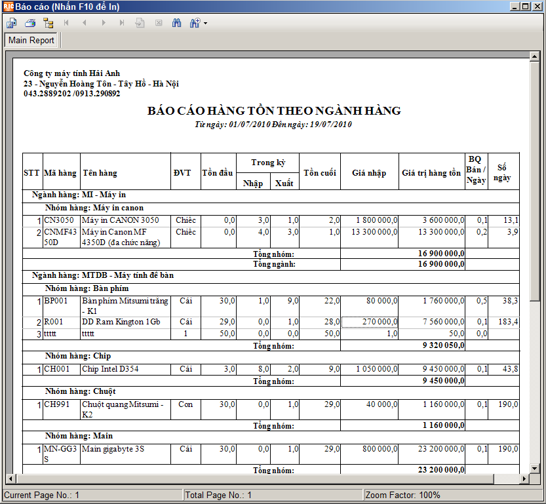The width and height of the screenshot is (546, 504).
Task: Open the zoom dropdown arrow
Action: (x=205, y=24)
